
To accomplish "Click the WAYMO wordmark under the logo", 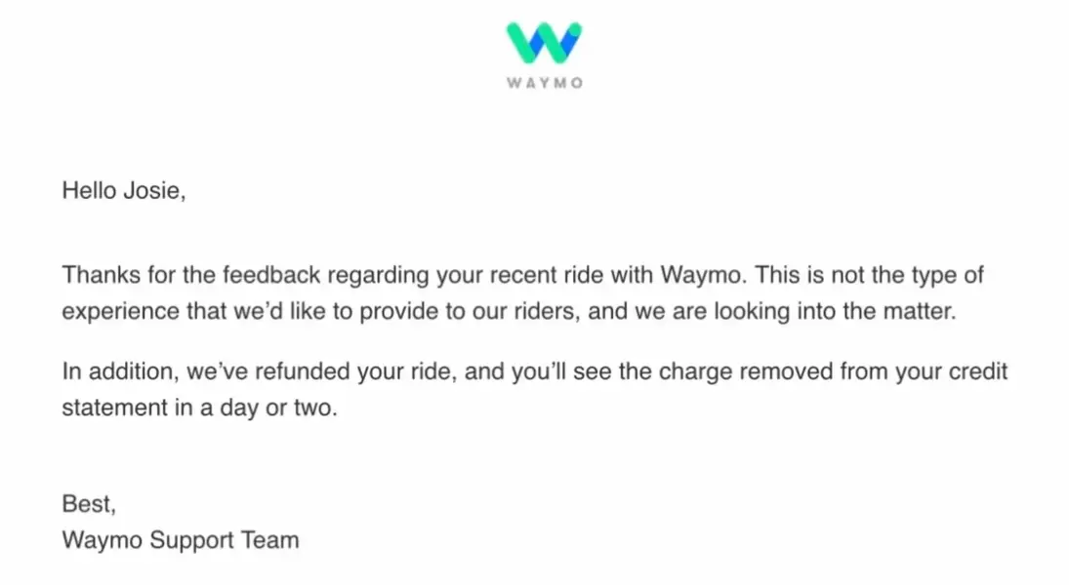I will click(545, 83).
